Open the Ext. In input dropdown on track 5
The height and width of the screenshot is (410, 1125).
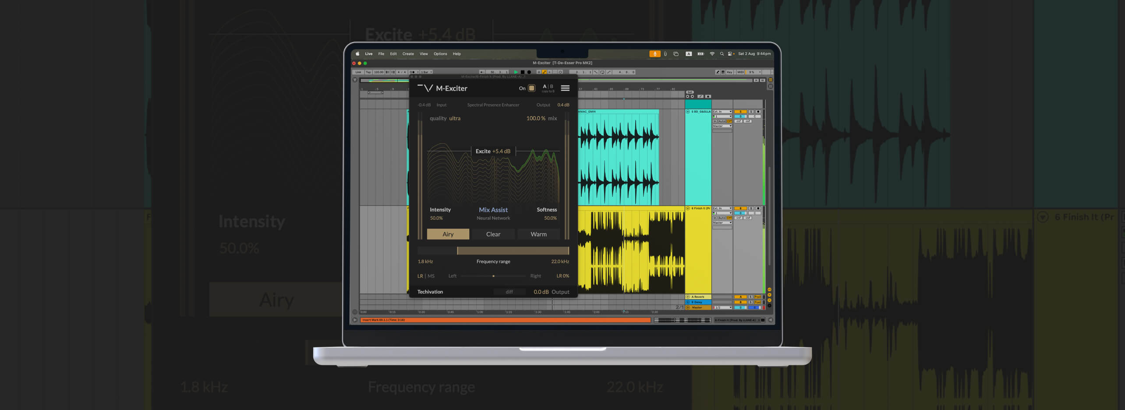[x=722, y=112]
